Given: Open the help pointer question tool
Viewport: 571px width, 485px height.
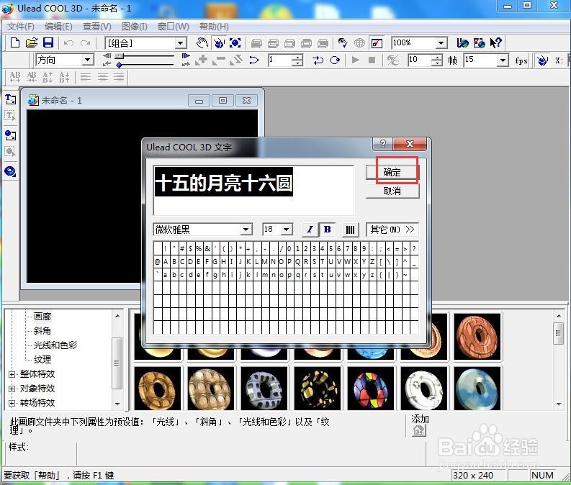Looking at the screenshot, I should 495,43.
